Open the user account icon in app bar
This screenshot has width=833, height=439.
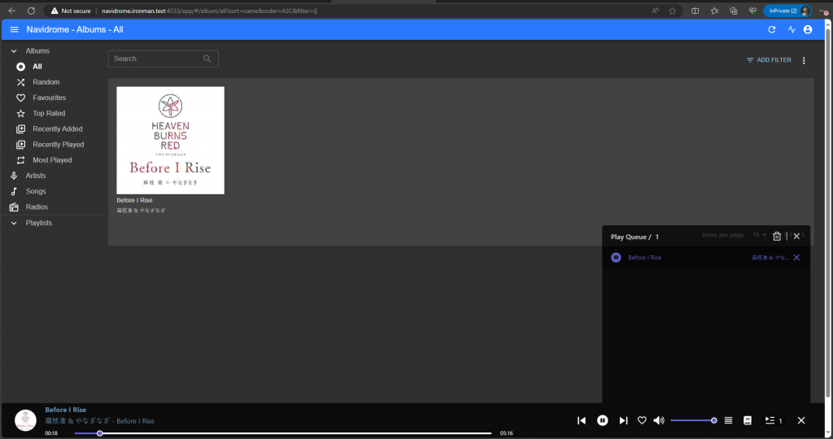click(808, 30)
